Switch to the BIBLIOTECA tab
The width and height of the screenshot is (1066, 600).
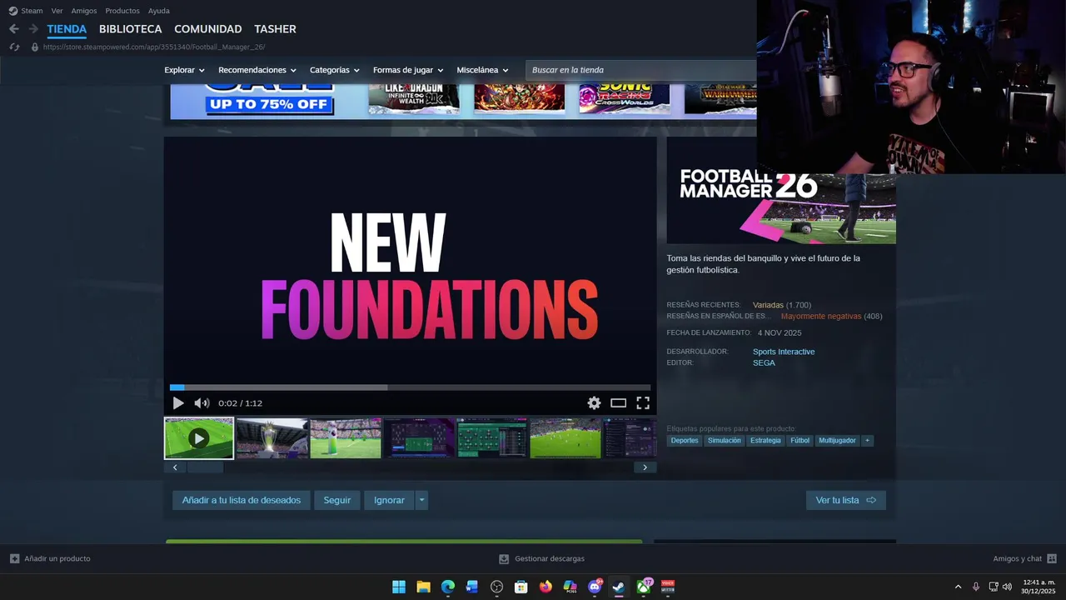(130, 29)
